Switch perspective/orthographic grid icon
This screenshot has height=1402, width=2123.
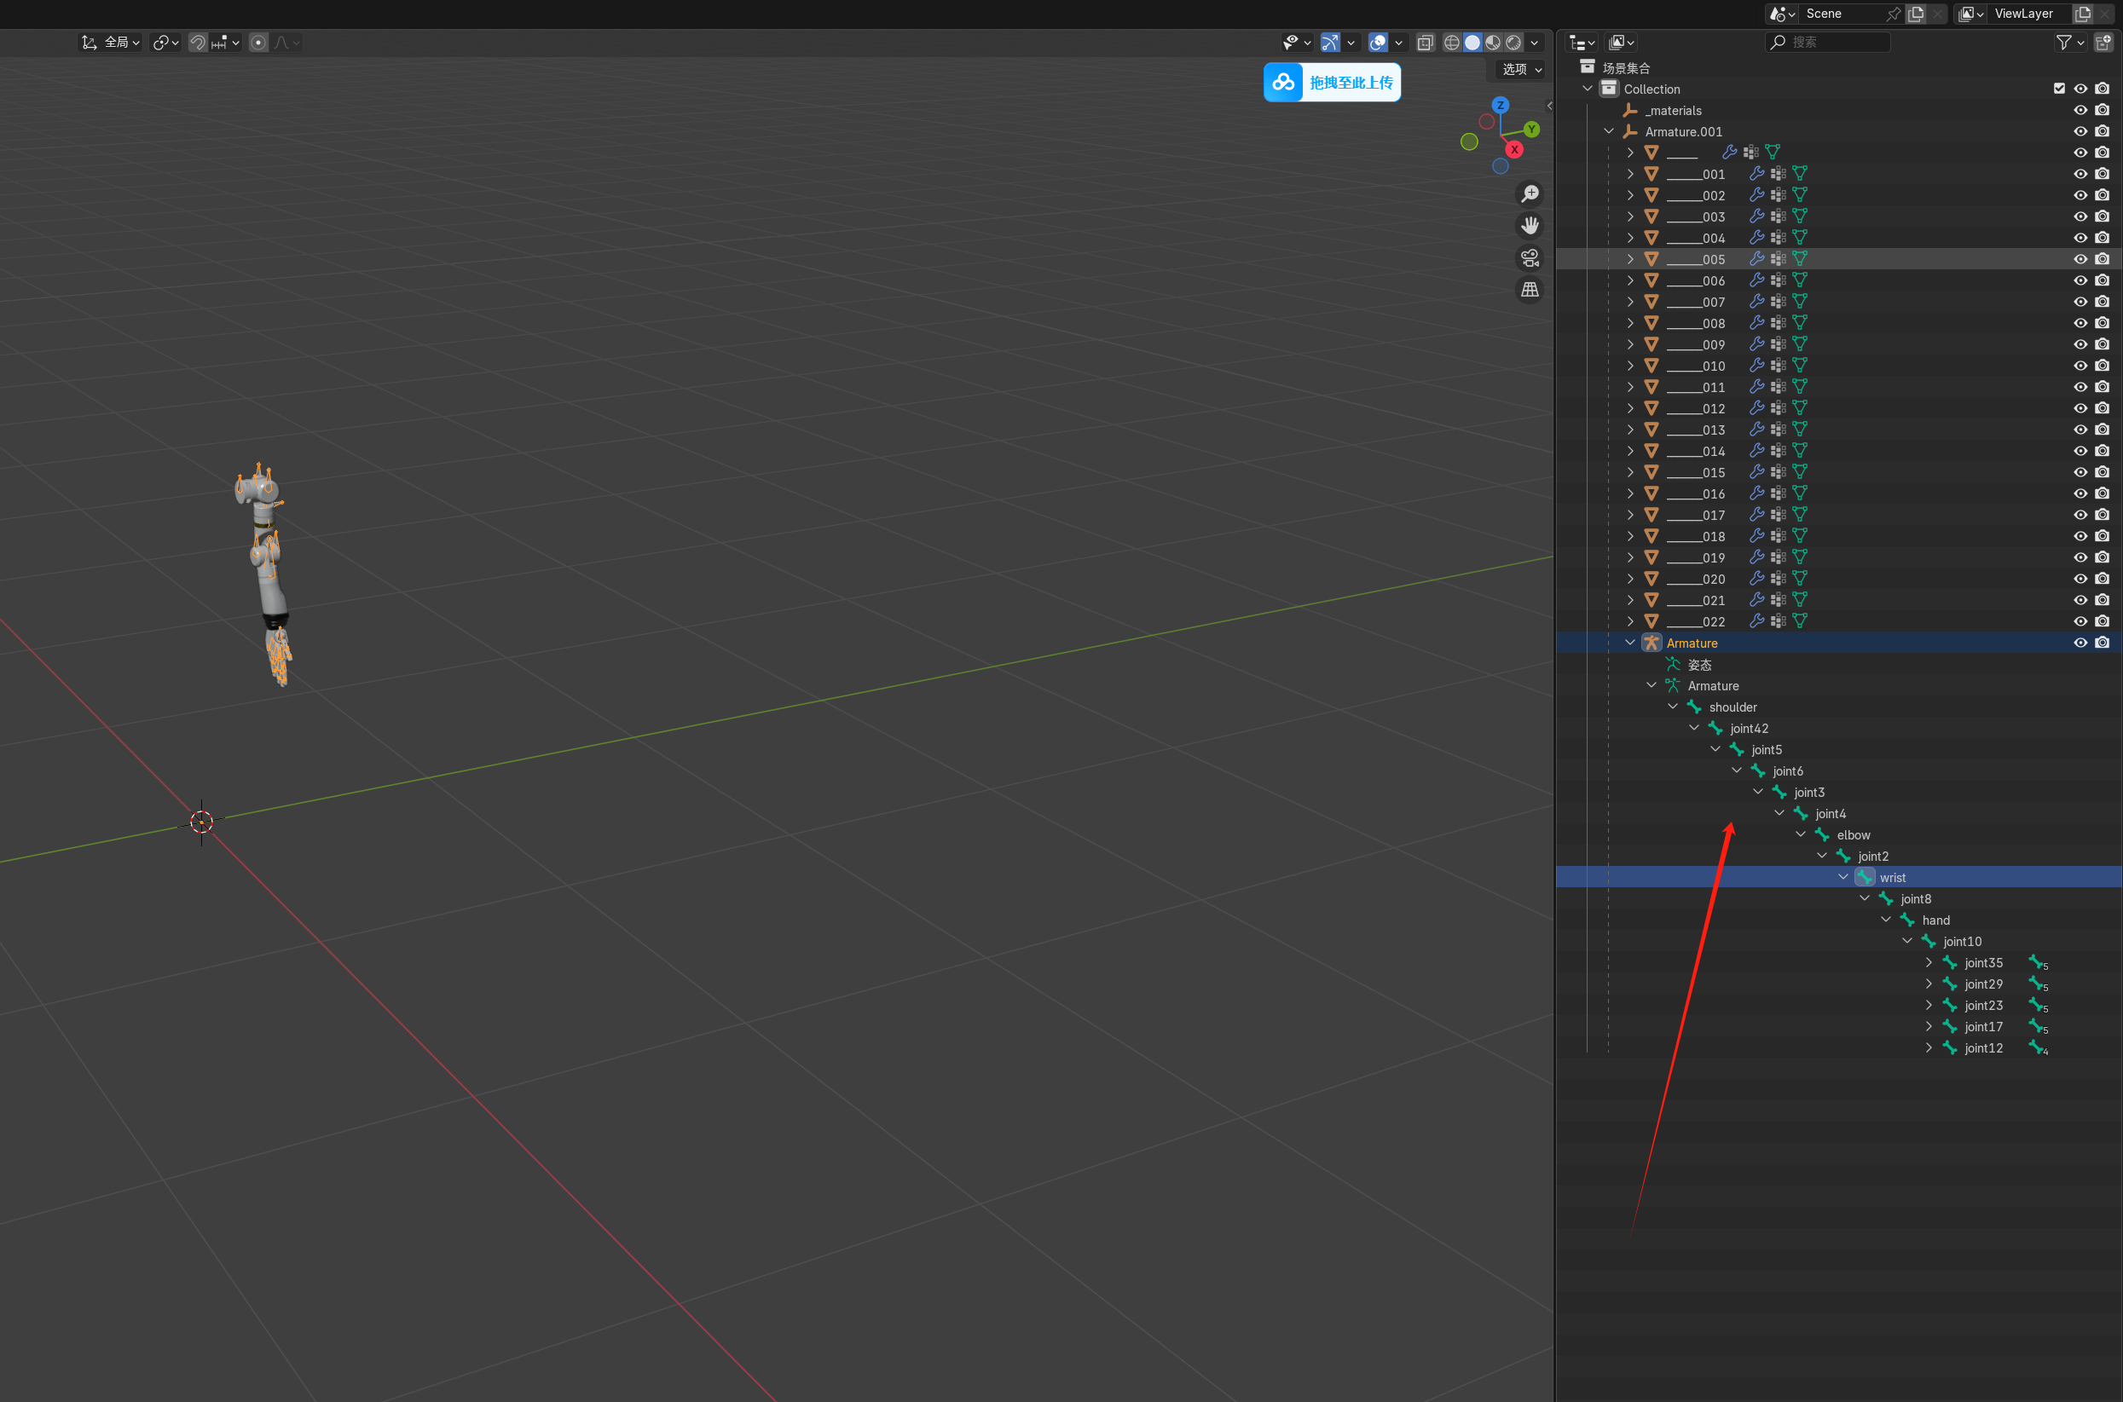click(1530, 290)
